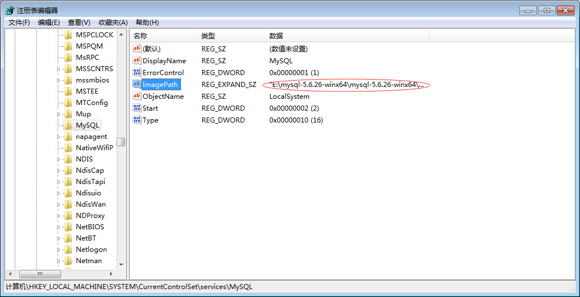Click the NdisWan folder icon
Viewport: 580px width, 297px height.
[68, 204]
